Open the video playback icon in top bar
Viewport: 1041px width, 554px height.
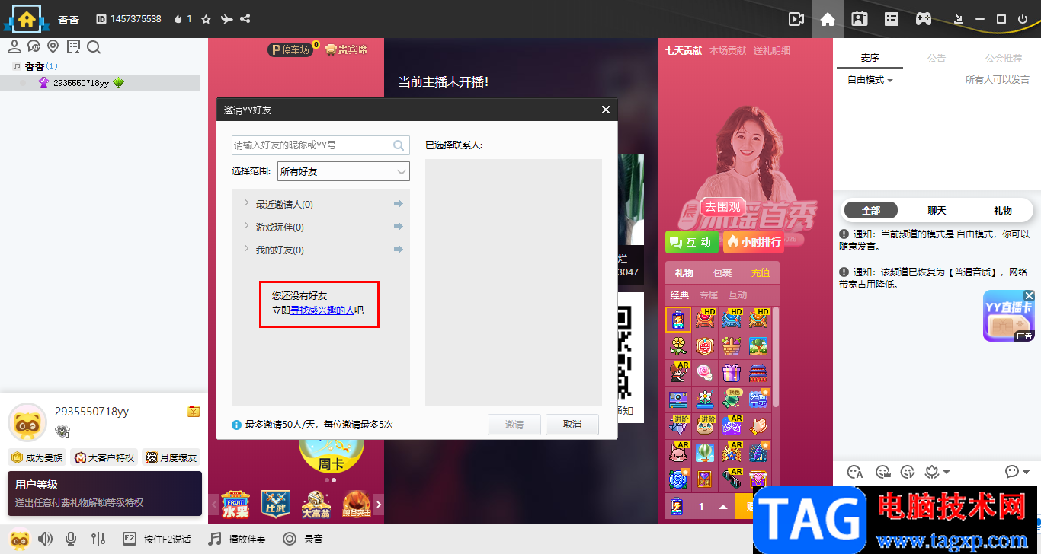(796, 19)
